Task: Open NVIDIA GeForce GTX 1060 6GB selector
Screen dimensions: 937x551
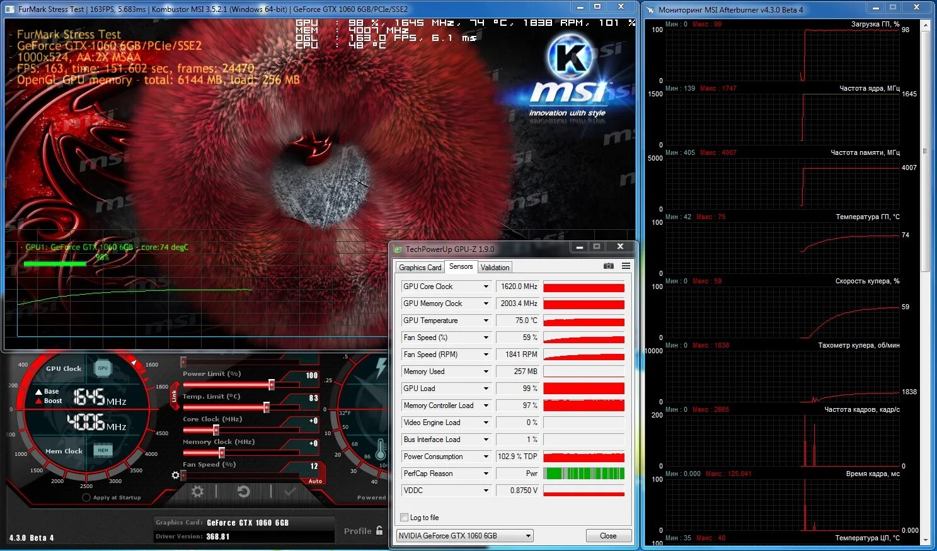Action: pyautogui.click(x=464, y=536)
